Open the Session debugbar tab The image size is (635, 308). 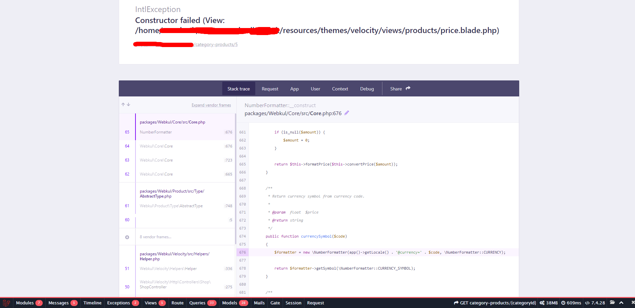(293, 303)
